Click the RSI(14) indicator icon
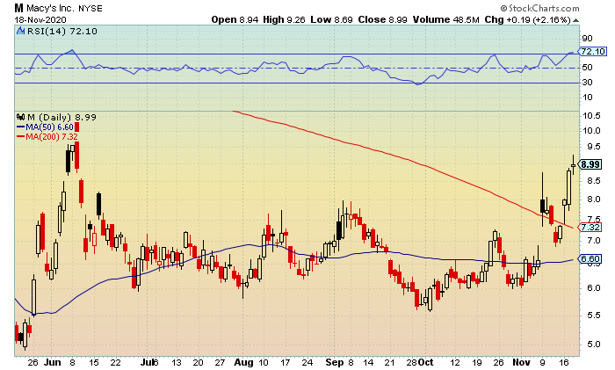This screenshot has width=615, height=370. (x=20, y=31)
